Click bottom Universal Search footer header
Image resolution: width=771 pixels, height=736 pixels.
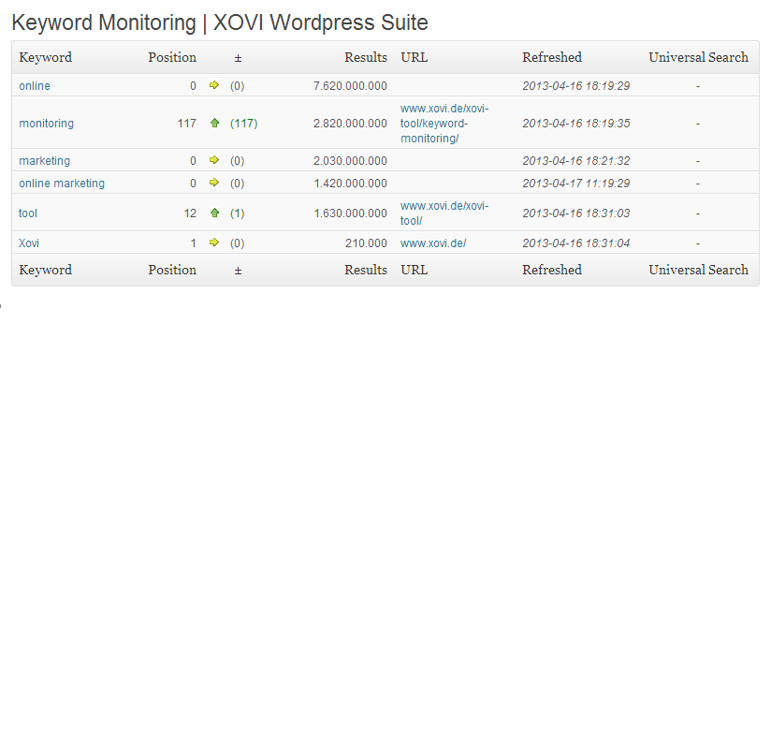tap(698, 270)
